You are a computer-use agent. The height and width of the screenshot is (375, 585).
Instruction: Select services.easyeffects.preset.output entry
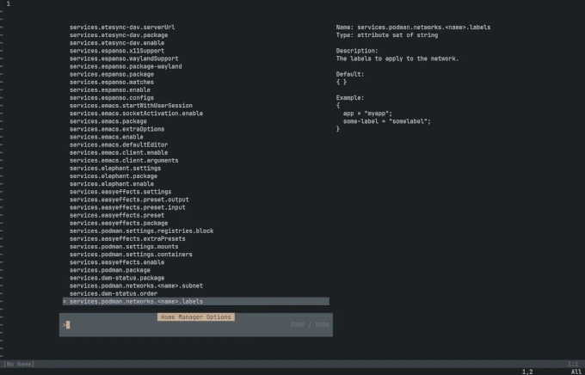[129, 200]
